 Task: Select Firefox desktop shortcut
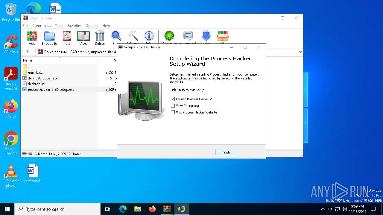[11, 109]
